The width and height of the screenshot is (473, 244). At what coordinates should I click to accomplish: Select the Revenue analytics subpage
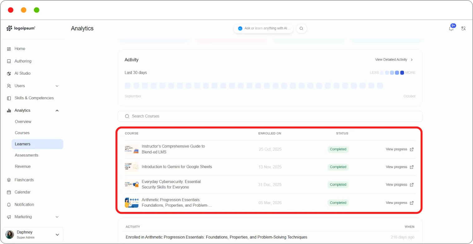tap(23, 167)
